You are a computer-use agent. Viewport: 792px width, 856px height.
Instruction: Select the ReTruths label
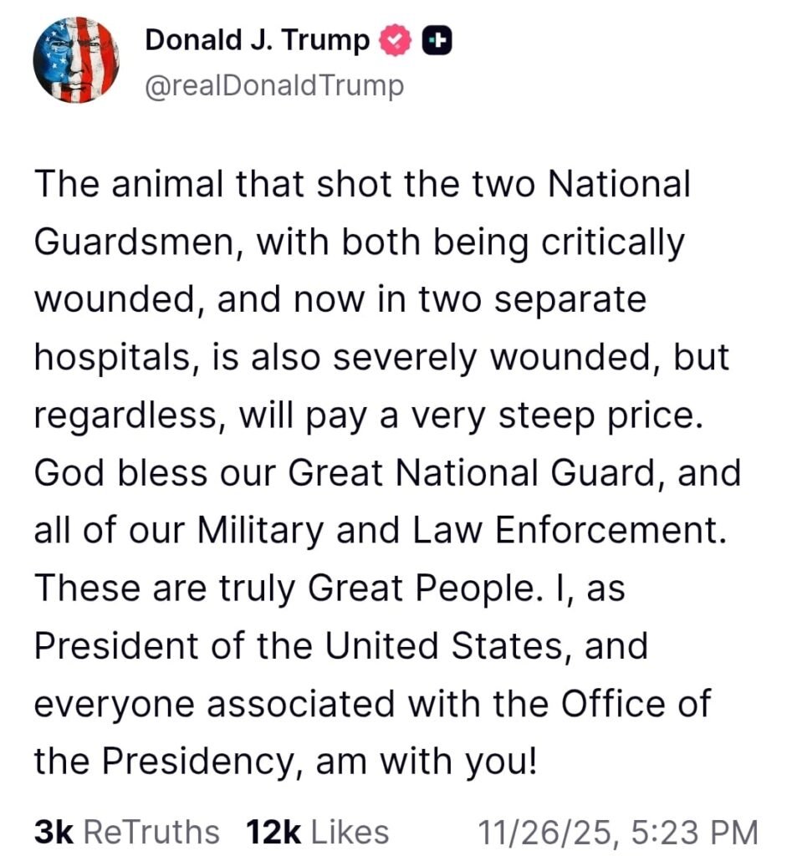tap(152, 831)
